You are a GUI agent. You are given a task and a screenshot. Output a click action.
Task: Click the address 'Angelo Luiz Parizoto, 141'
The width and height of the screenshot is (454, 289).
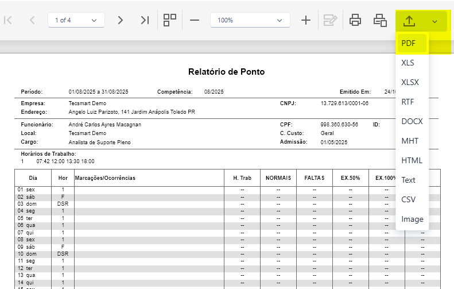tap(99, 112)
